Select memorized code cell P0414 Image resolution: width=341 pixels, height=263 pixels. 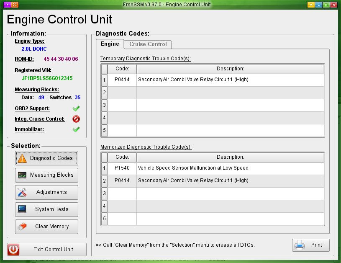(122, 181)
